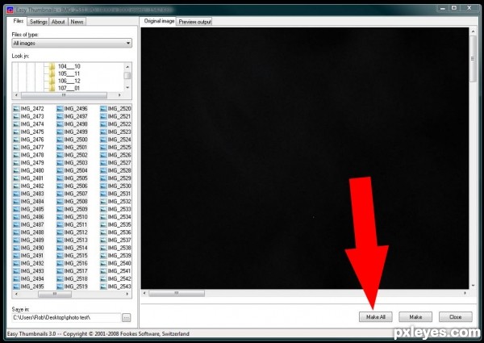
Task: Open the Files tab
Action: 19,21
